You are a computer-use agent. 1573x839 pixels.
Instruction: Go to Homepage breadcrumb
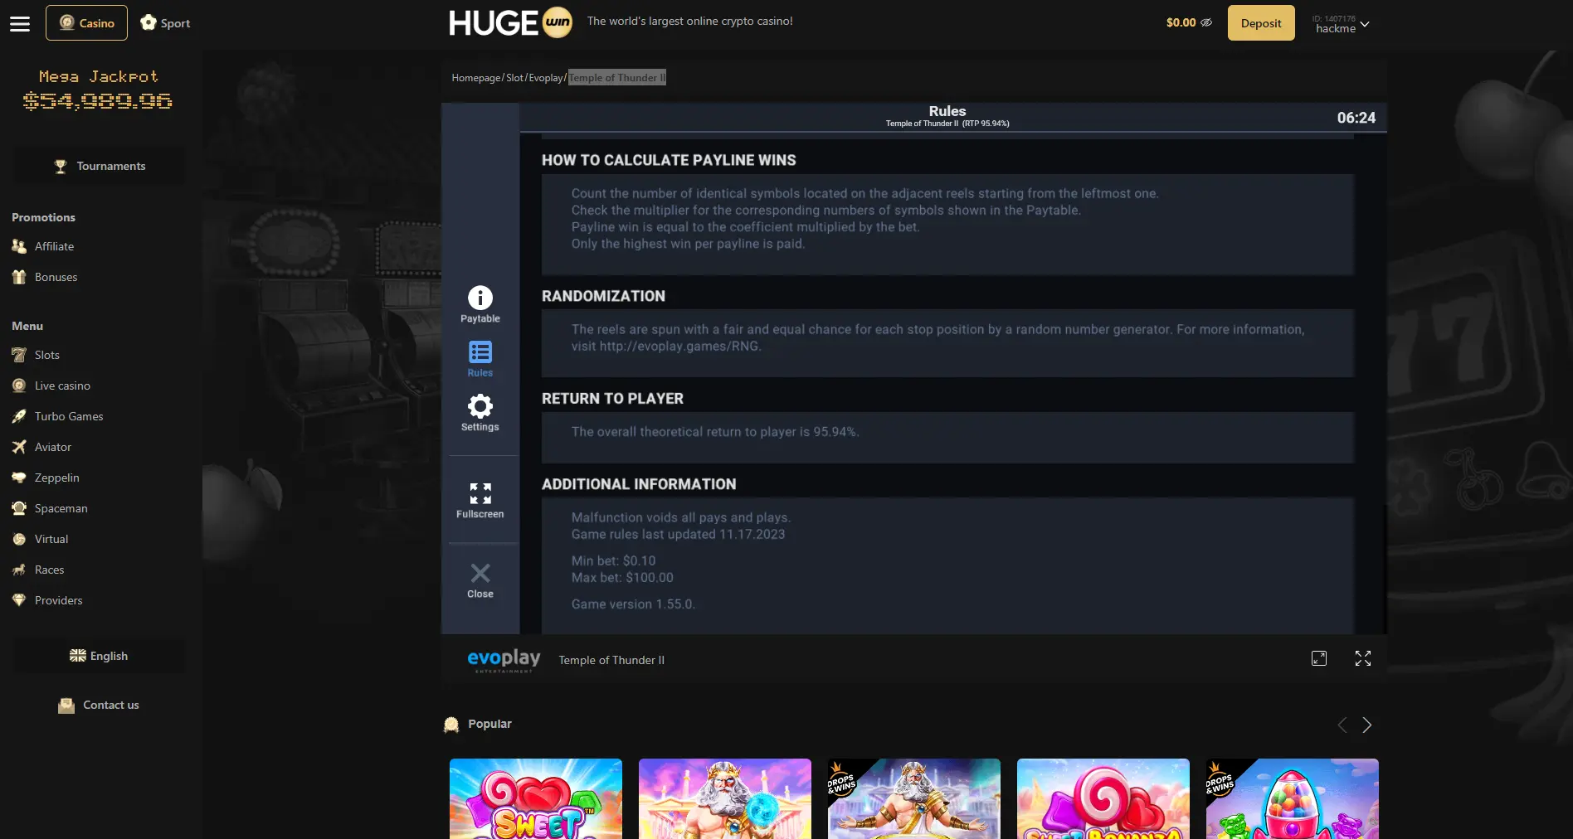[476, 78]
